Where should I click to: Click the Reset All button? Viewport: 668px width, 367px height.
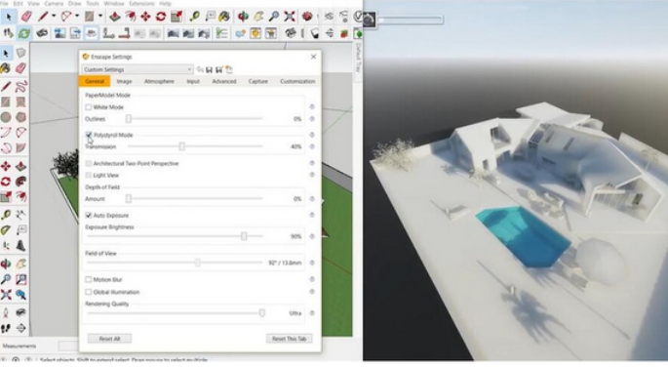[109, 339]
